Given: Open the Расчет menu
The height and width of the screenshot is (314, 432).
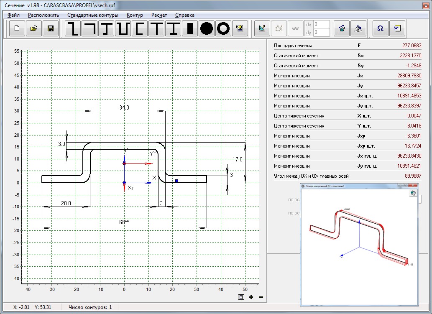Looking at the screenshot, I should tap(159, 15).
